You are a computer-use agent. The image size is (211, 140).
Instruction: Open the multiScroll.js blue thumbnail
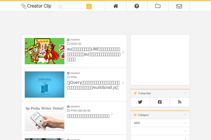pyautogui.click(x=45, y=84)
